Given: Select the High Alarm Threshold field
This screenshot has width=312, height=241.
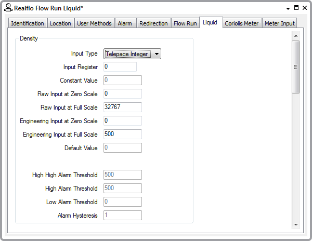Looking at the screenshot, I should point(123,189).
